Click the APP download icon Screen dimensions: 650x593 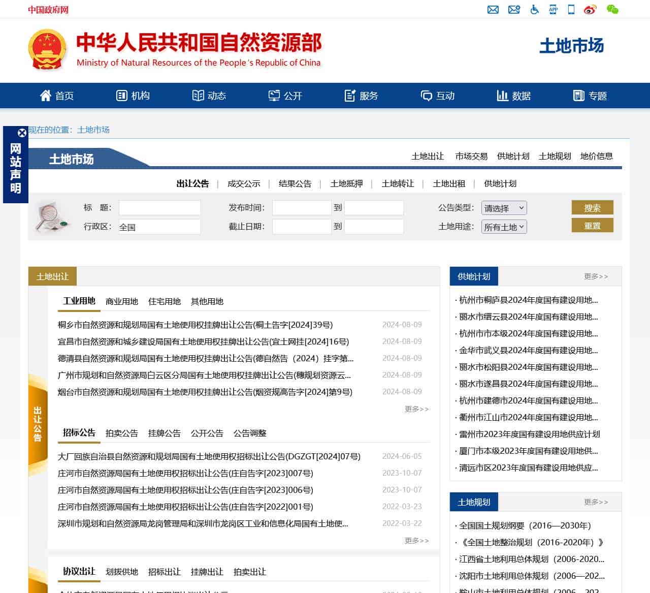[x=553, y=10]
